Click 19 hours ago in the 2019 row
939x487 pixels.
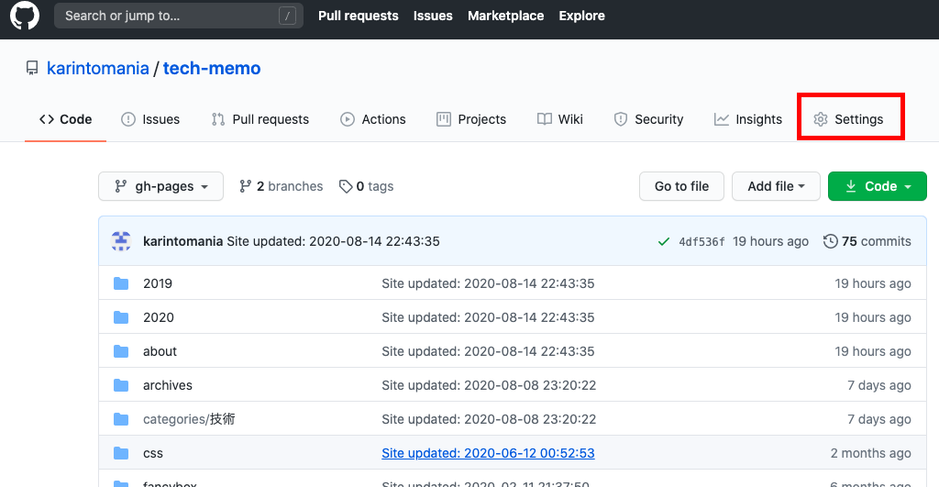coord(873,283)
